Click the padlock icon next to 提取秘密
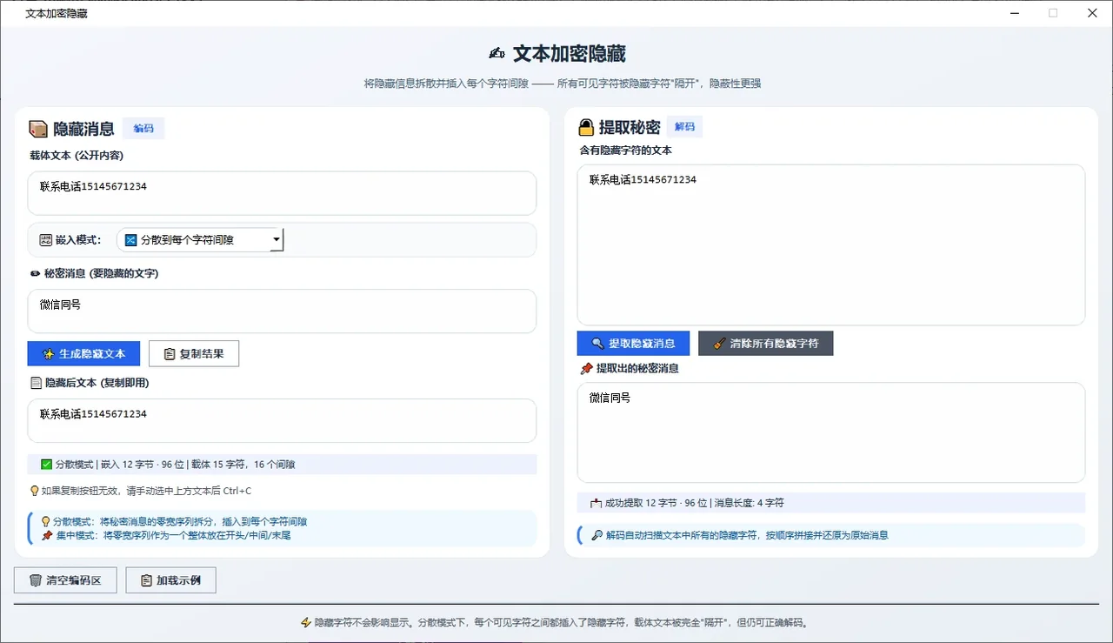 tap(587, 128)
